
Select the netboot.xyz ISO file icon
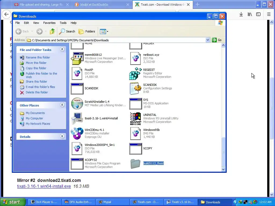pos(135,58)
